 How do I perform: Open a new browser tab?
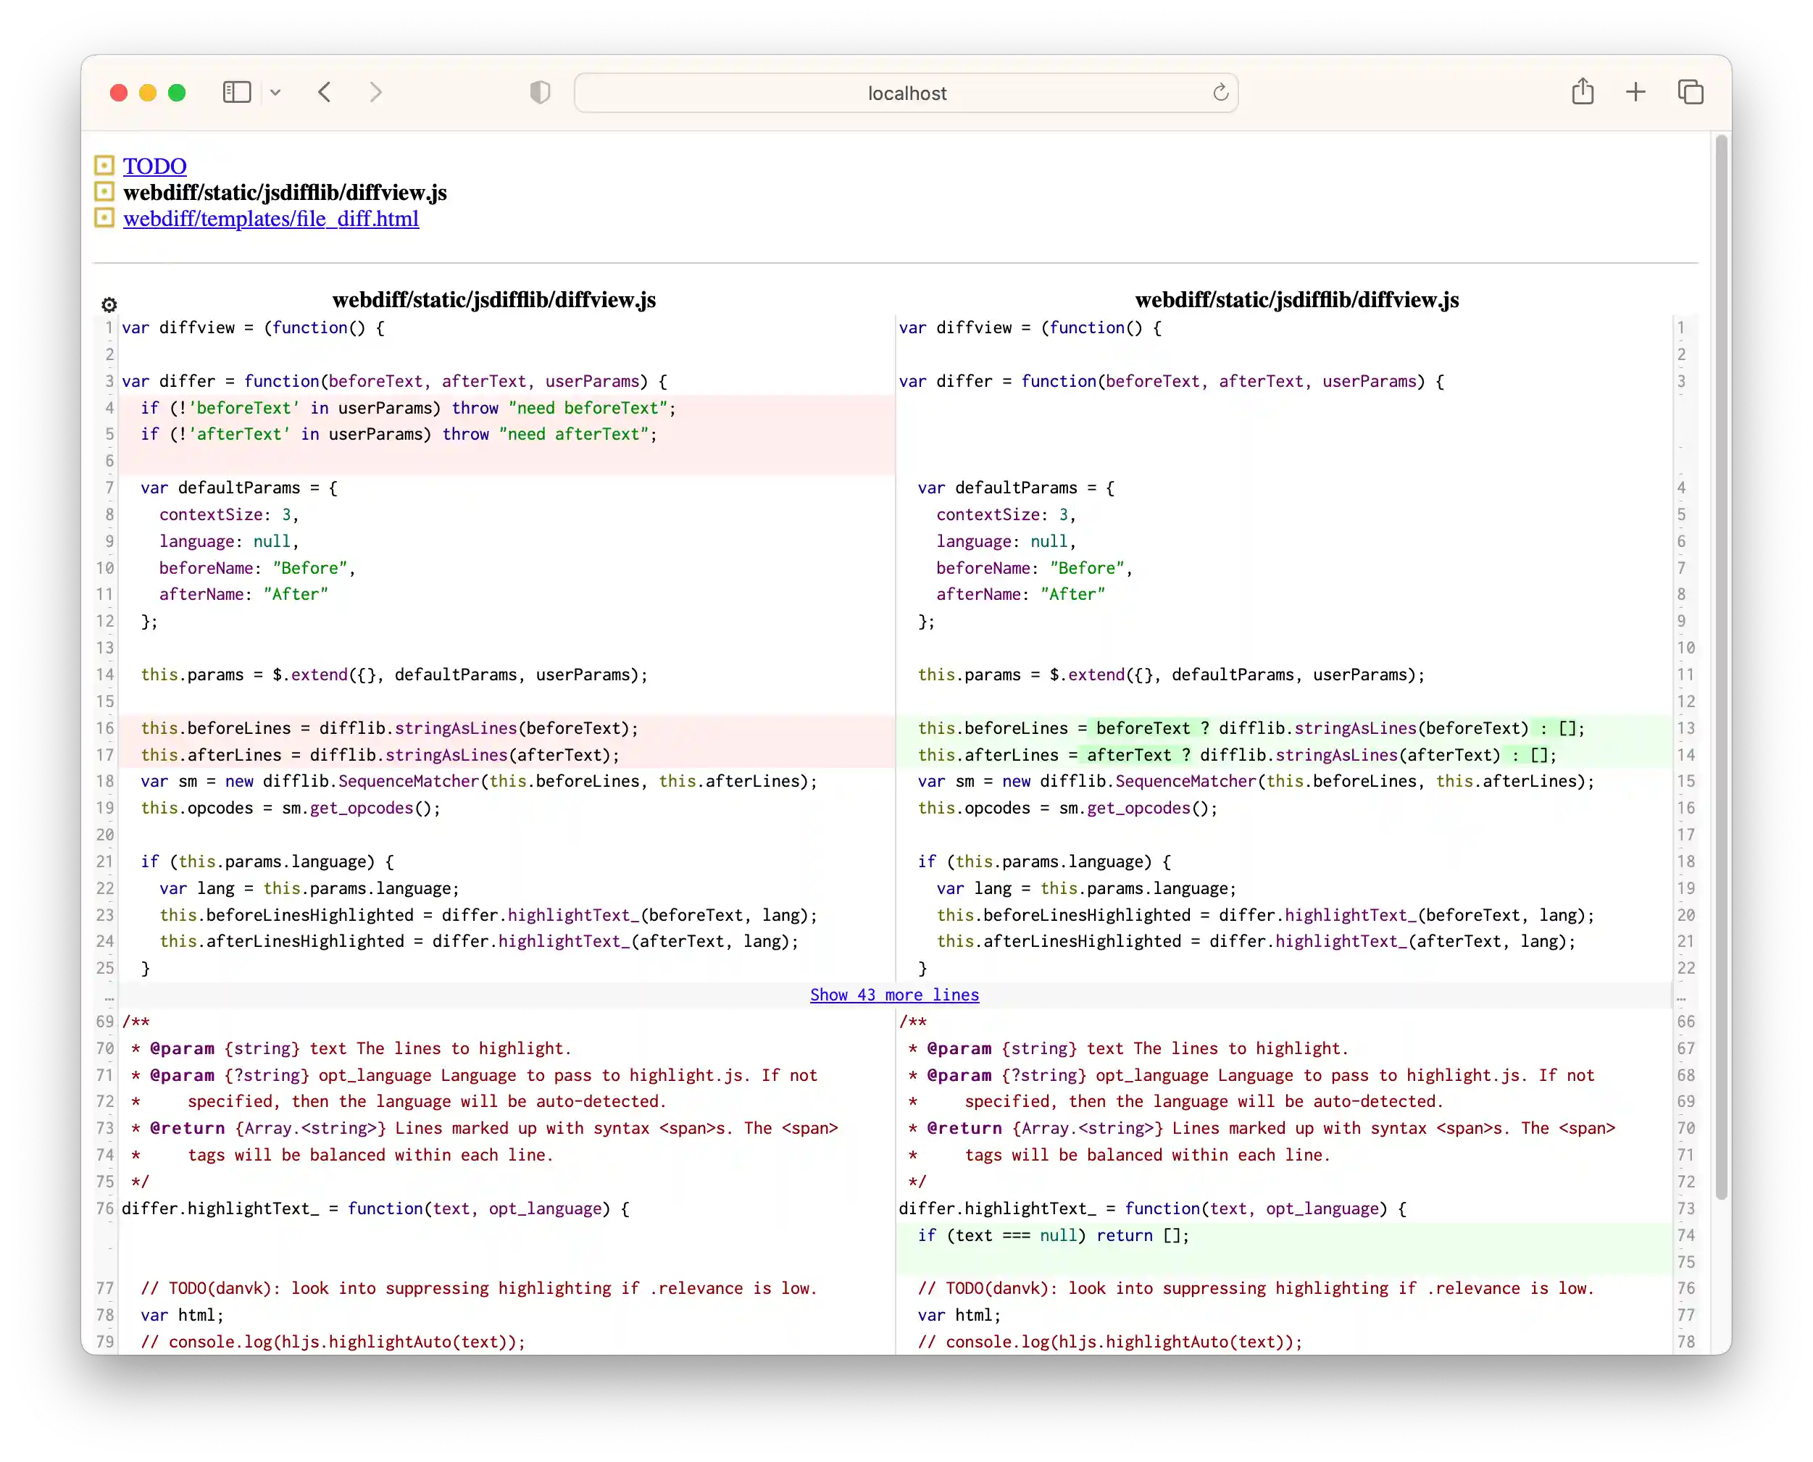click(1635, 91)
